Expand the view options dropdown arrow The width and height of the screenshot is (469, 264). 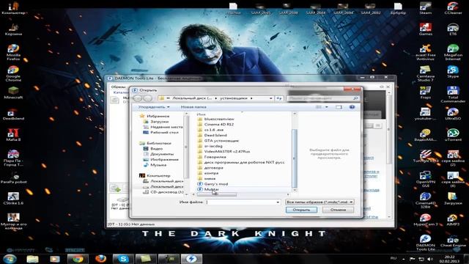pyautogui.click(x=327, y=107)
